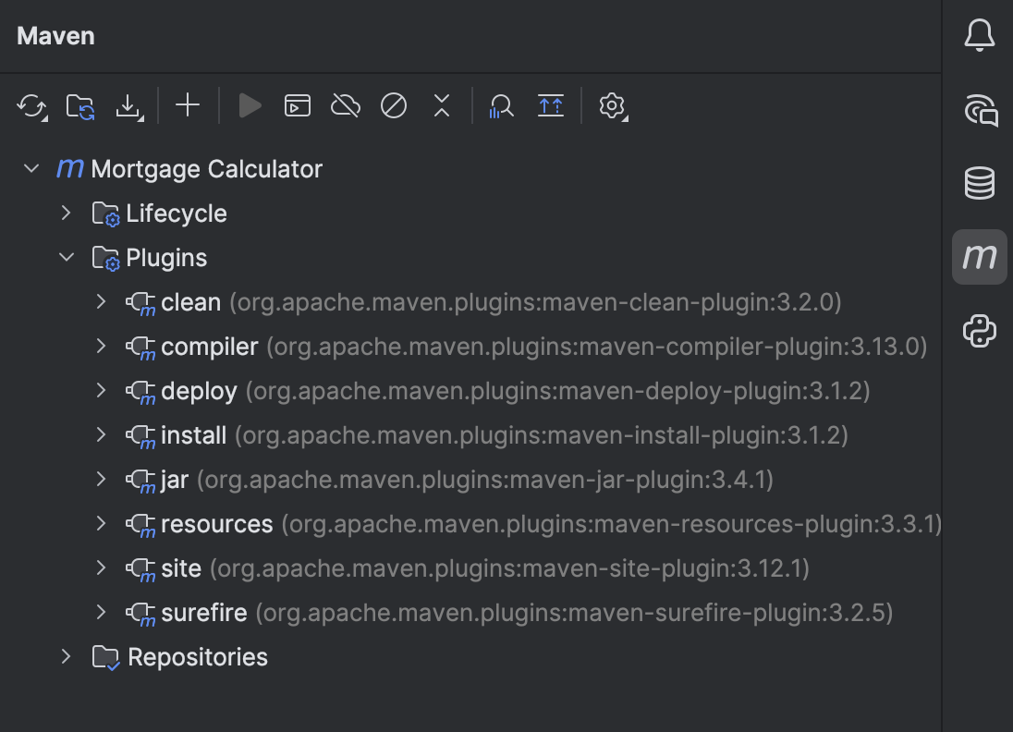Toggle skip tests mode
Viewport: 1013px width, 732px height.
tap(393, 105)
